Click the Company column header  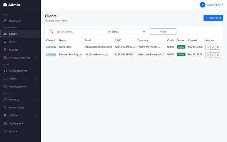point(143,40)
